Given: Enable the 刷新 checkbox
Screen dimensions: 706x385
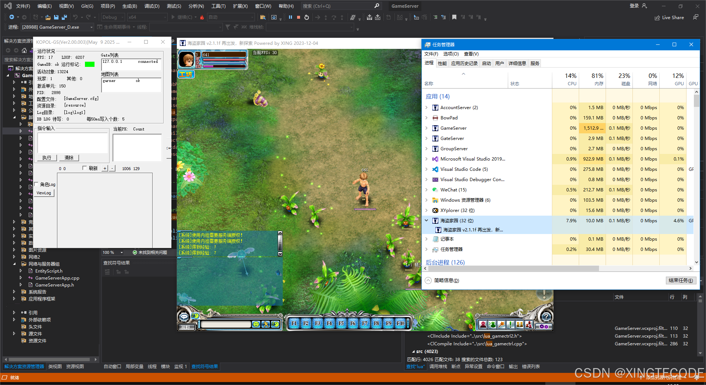Looking at the screenshot, I should pos(85,168).
